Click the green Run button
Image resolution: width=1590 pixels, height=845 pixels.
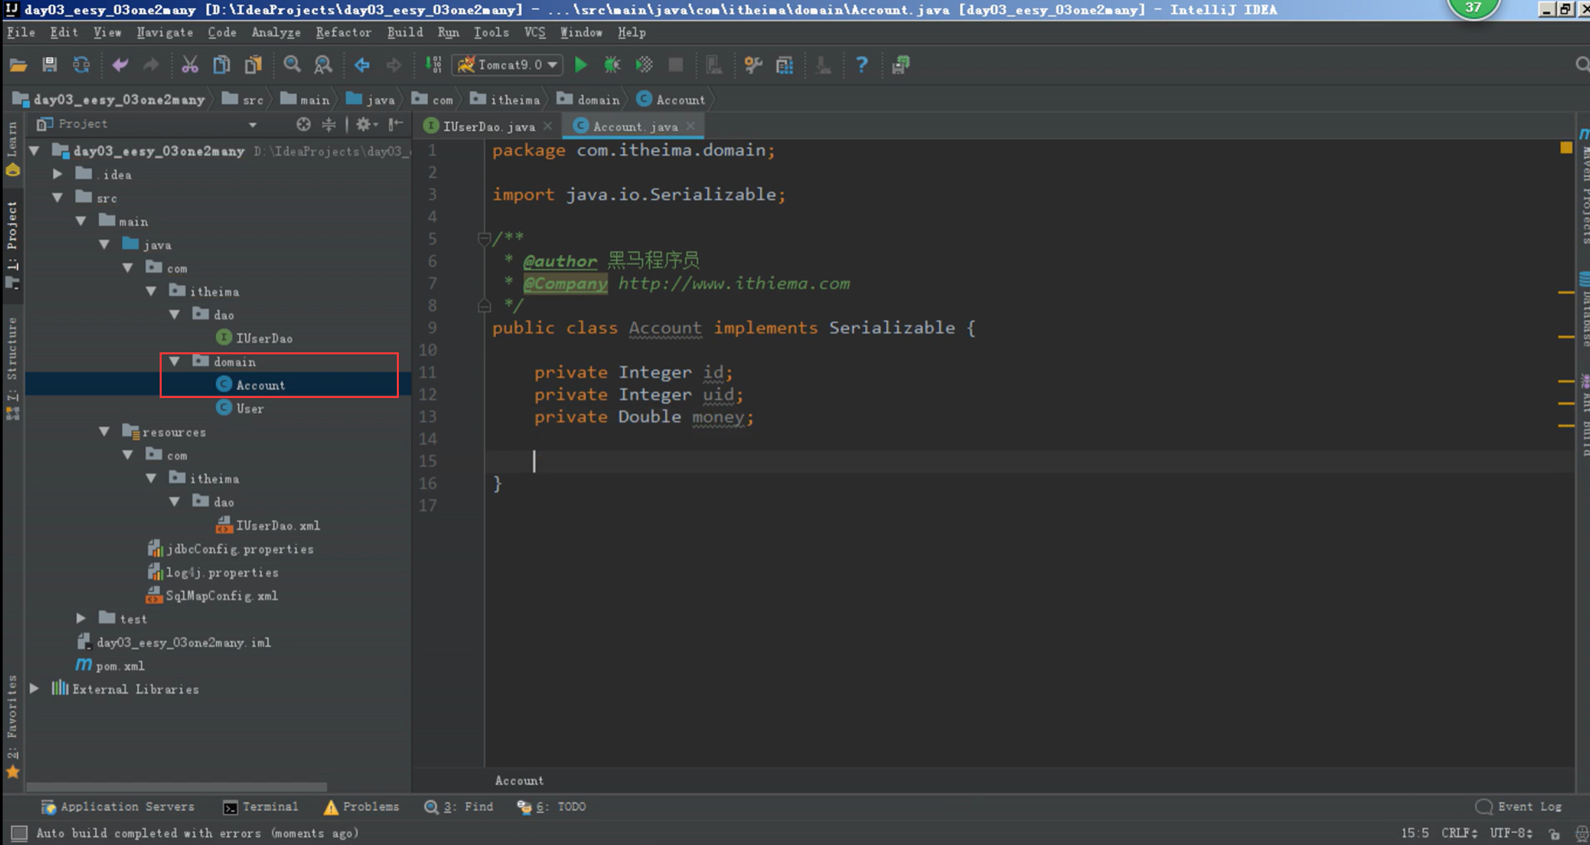pyautogui.click(x=580, y=65)
